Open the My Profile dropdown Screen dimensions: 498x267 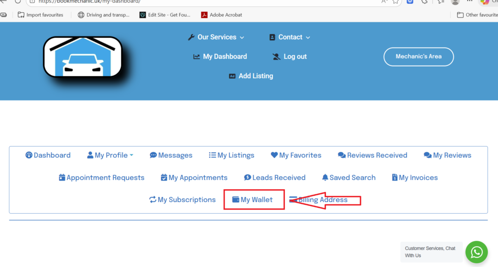(110, 155)
